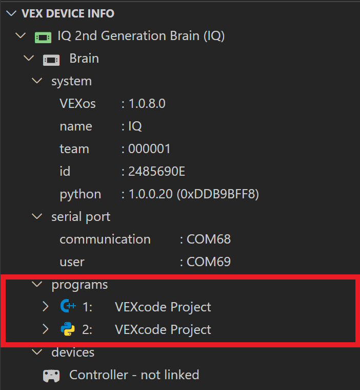
Task: Select the communication COM68 row
Action: coord(145,239)
